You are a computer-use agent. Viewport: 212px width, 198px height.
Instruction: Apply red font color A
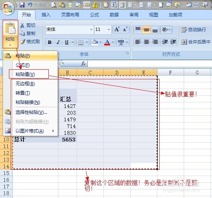pos(107,42)
